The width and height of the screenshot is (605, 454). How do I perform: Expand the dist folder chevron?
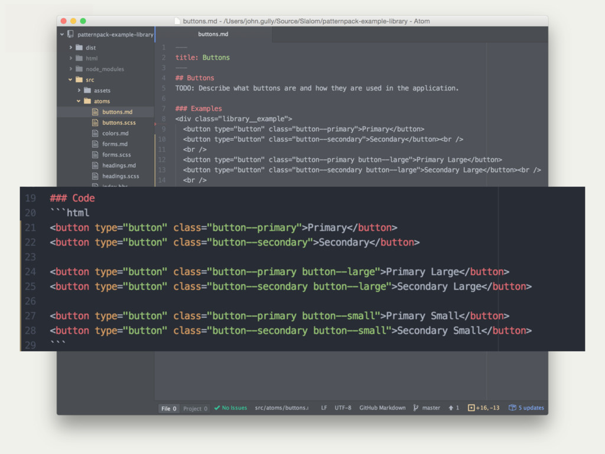click(71, 47)
